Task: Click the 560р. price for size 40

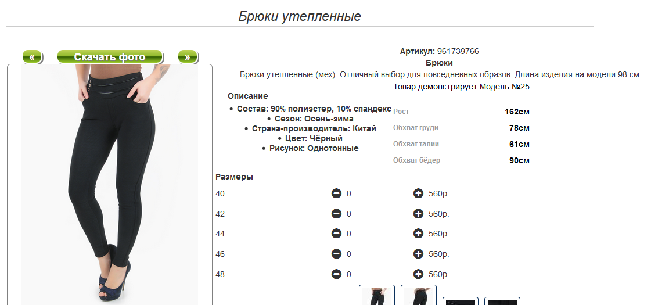Action: coord(439,193)
